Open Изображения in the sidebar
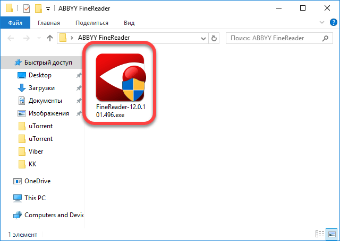The height and width of the screenshot is (241, 340). point(49,113)
